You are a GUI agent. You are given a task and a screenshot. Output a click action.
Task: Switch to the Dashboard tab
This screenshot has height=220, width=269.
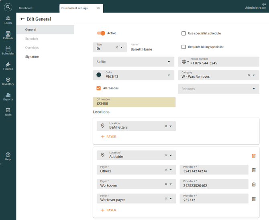point(26,8)
